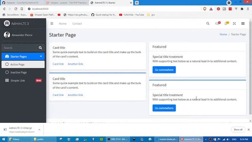Click the Home navbar link
The image size is (252, 142).
point(63,24)
